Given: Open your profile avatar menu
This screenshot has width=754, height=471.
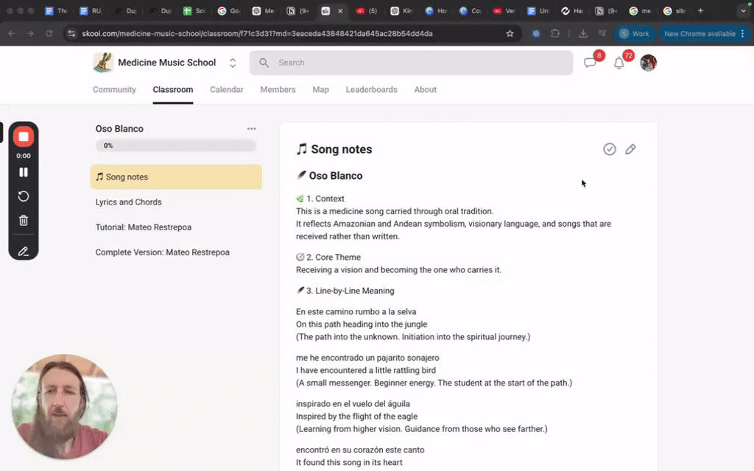Looking at the screenshot, I should coord(648,63).
